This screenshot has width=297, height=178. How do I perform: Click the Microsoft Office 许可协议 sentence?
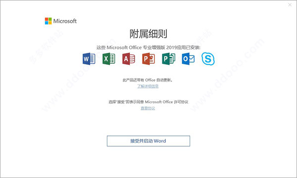pos(148,102)
